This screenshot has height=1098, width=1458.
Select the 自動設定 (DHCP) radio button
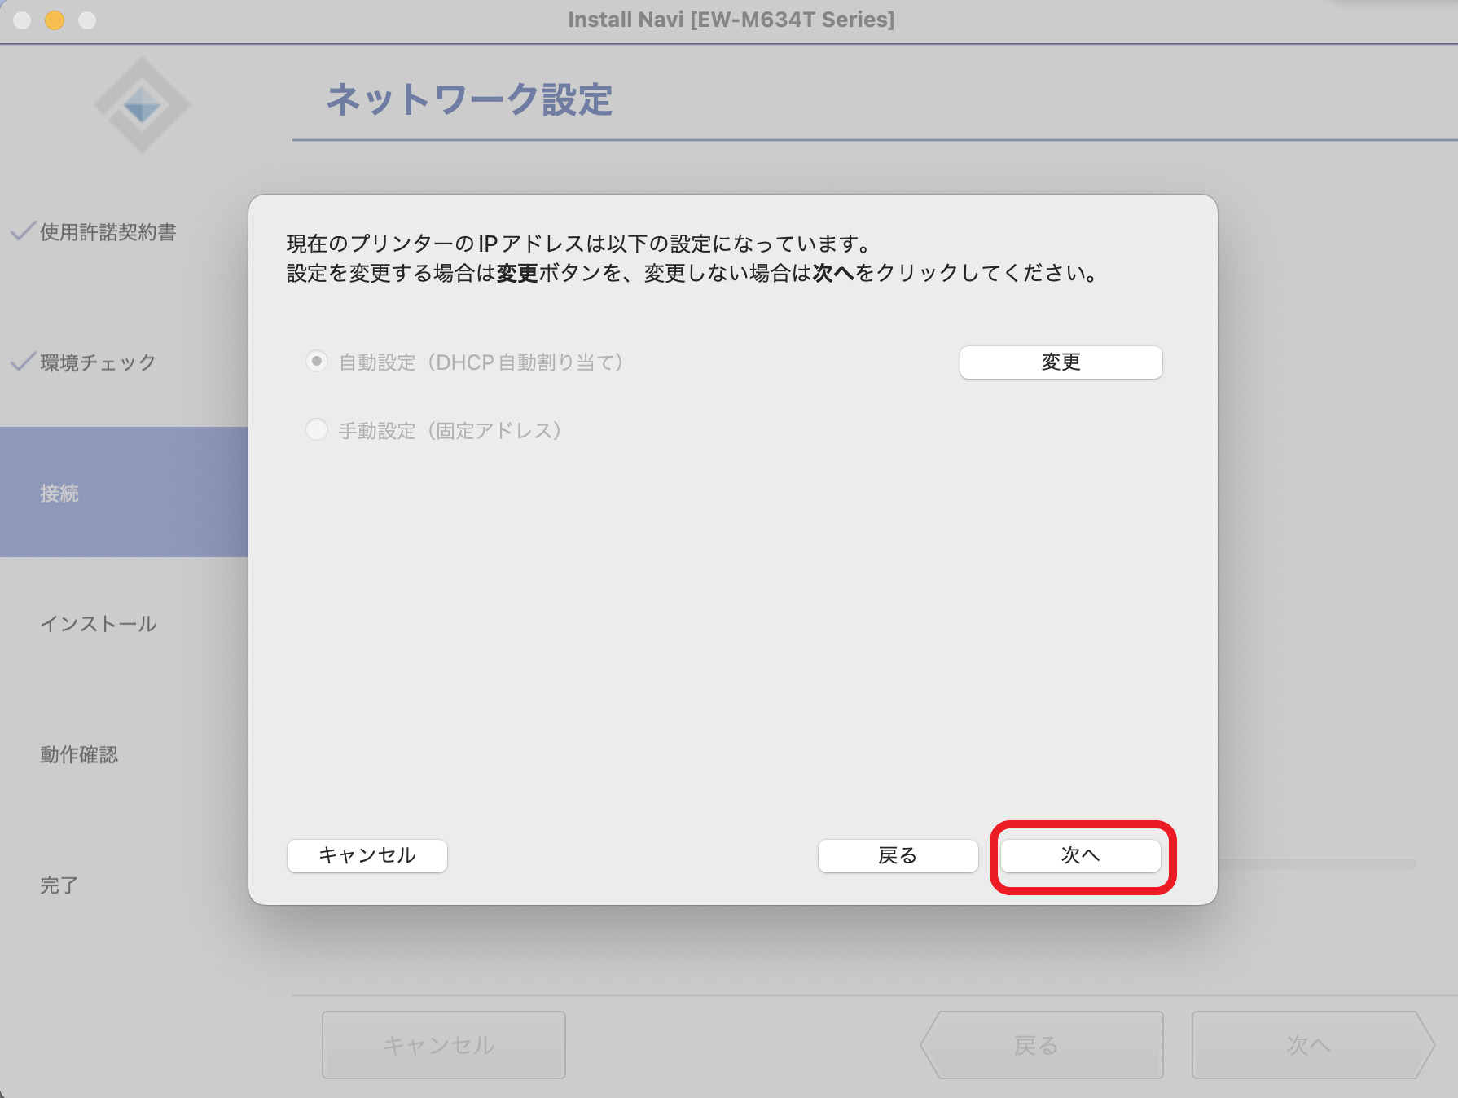(x=317, y=361)
